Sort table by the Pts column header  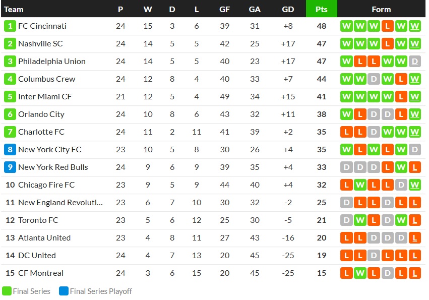[x=321, y=9]
